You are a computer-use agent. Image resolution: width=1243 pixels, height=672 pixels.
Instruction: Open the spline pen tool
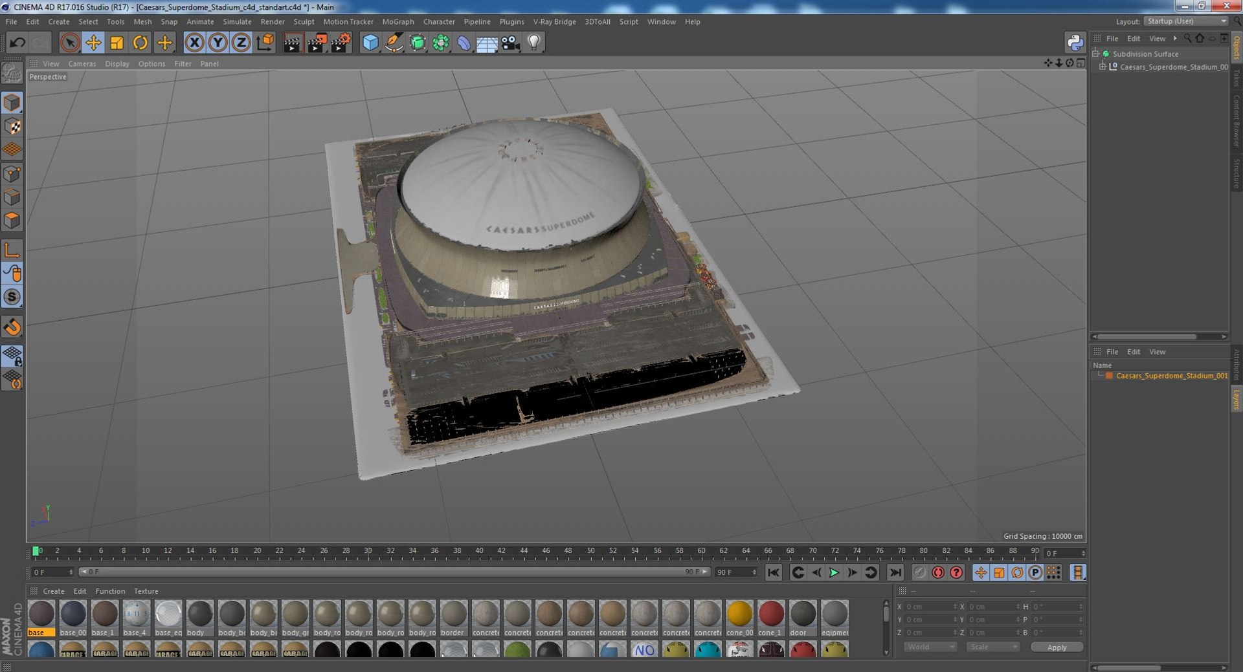coord(394,43)
